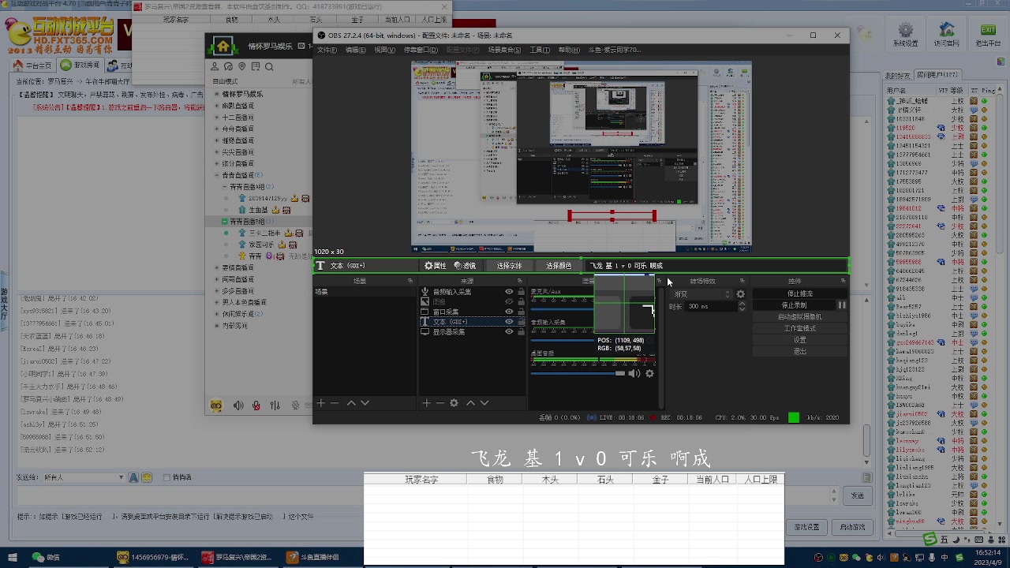This screenshot has height=568, width=1010.
Task: Lock the 显示器采集 source
Action: tap(521, 332)
